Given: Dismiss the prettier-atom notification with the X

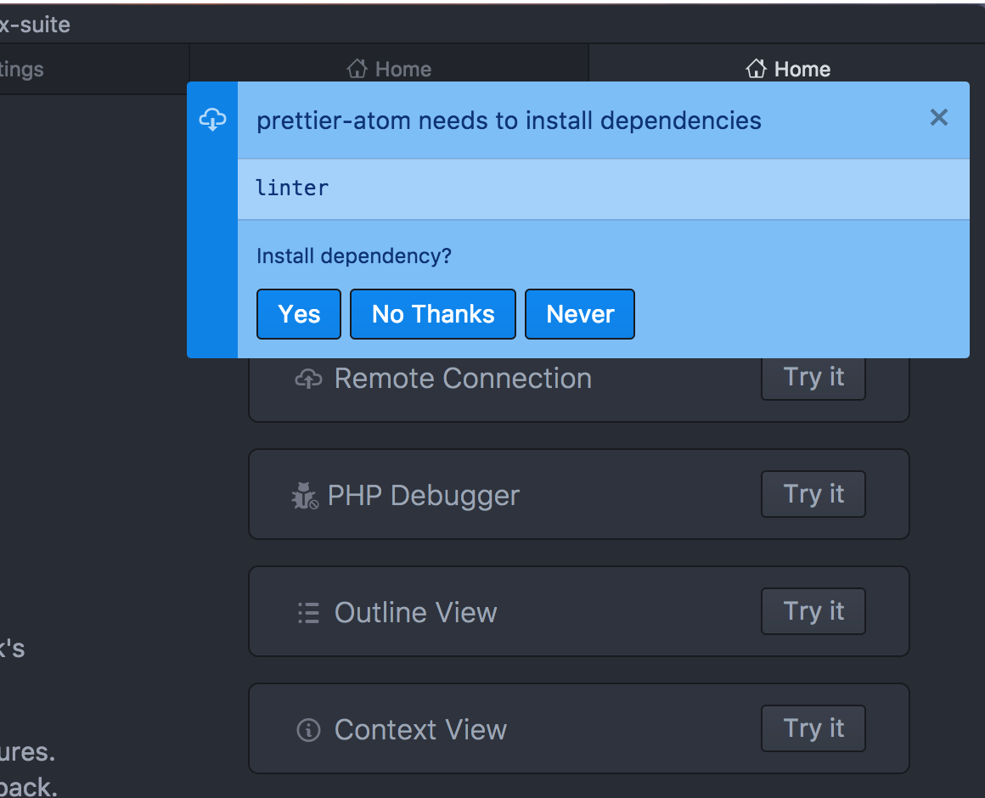Looking at the screenshot, I should coord(938,117).
